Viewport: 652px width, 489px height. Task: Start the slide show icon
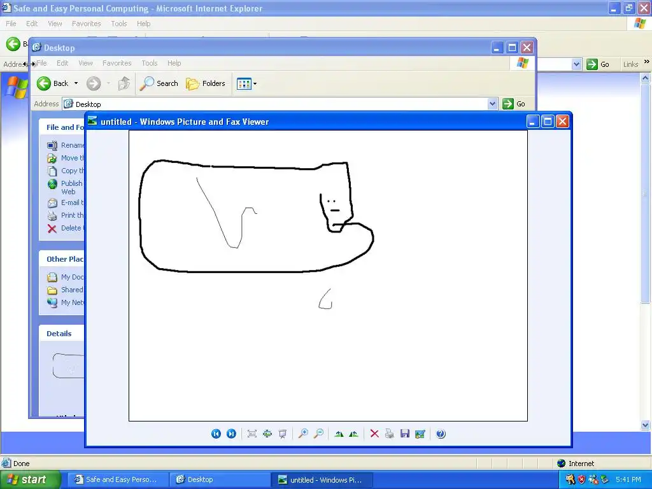pyautogui.click(x=283, y=434)
